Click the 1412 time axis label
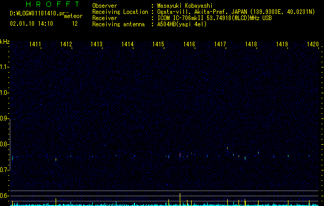Screen dimensions: 324x206 (66, 44)
